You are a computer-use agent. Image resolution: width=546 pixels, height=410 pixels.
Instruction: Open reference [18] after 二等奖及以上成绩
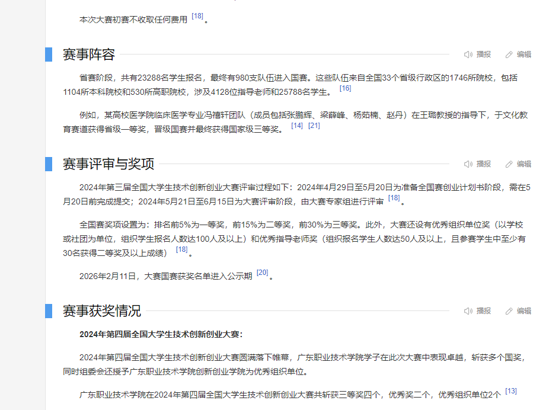click(x=181, y=249)
